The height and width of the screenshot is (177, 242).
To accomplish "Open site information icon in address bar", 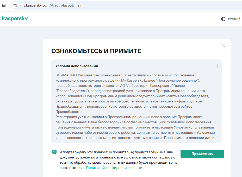I will (15, 5).
